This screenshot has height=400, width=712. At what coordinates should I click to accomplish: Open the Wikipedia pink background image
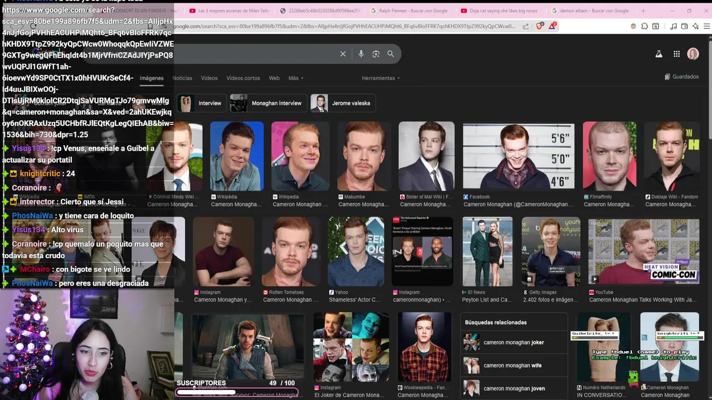coord(300,156)
